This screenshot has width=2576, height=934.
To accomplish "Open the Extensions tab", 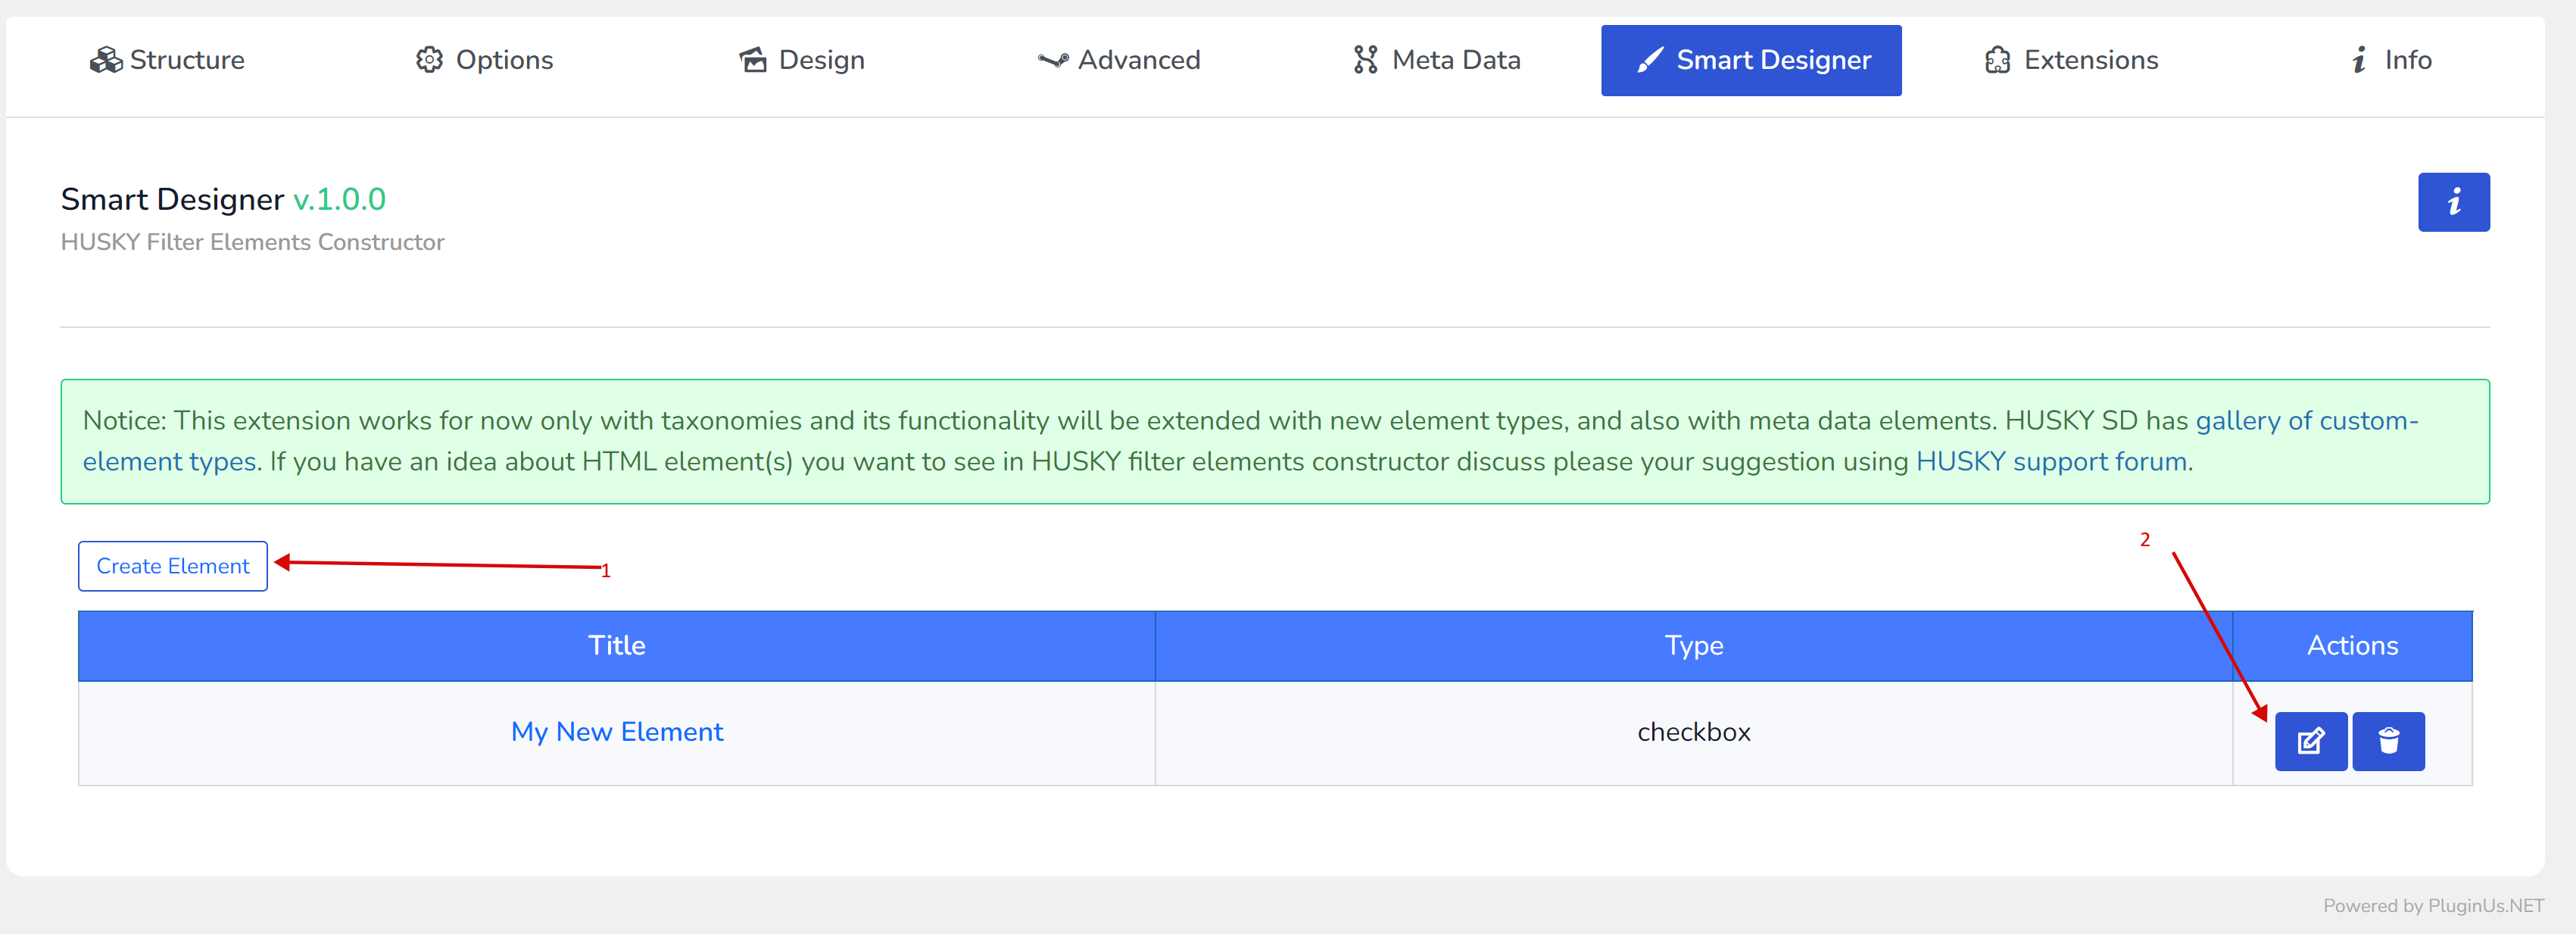I will coord(2090,60).
